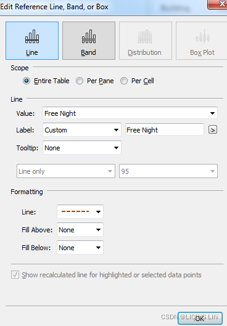This screenshot has height=326, width=227.
Task: Select Per Pane scope option
Action: 80,81
